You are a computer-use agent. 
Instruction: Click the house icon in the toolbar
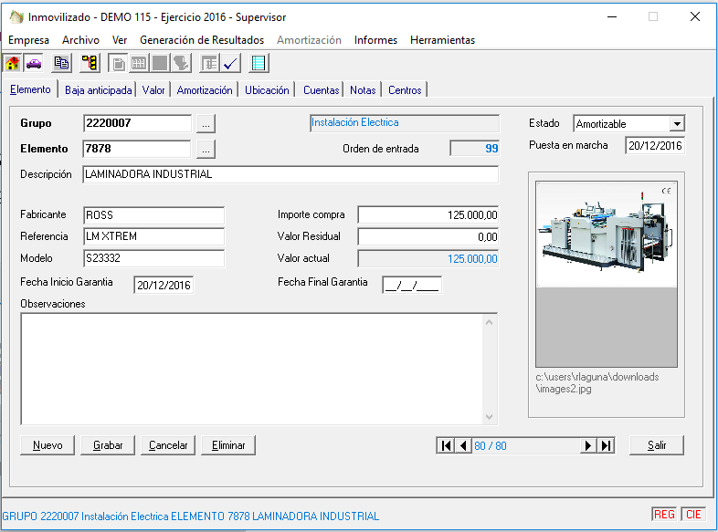tap(13, 63)
